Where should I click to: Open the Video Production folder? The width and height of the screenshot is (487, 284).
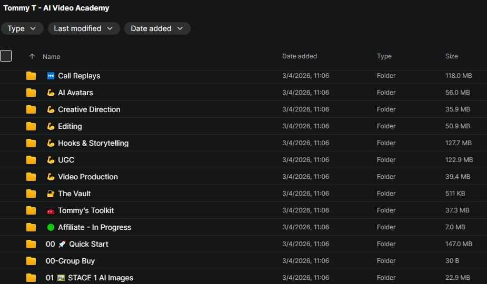[88, 177]
